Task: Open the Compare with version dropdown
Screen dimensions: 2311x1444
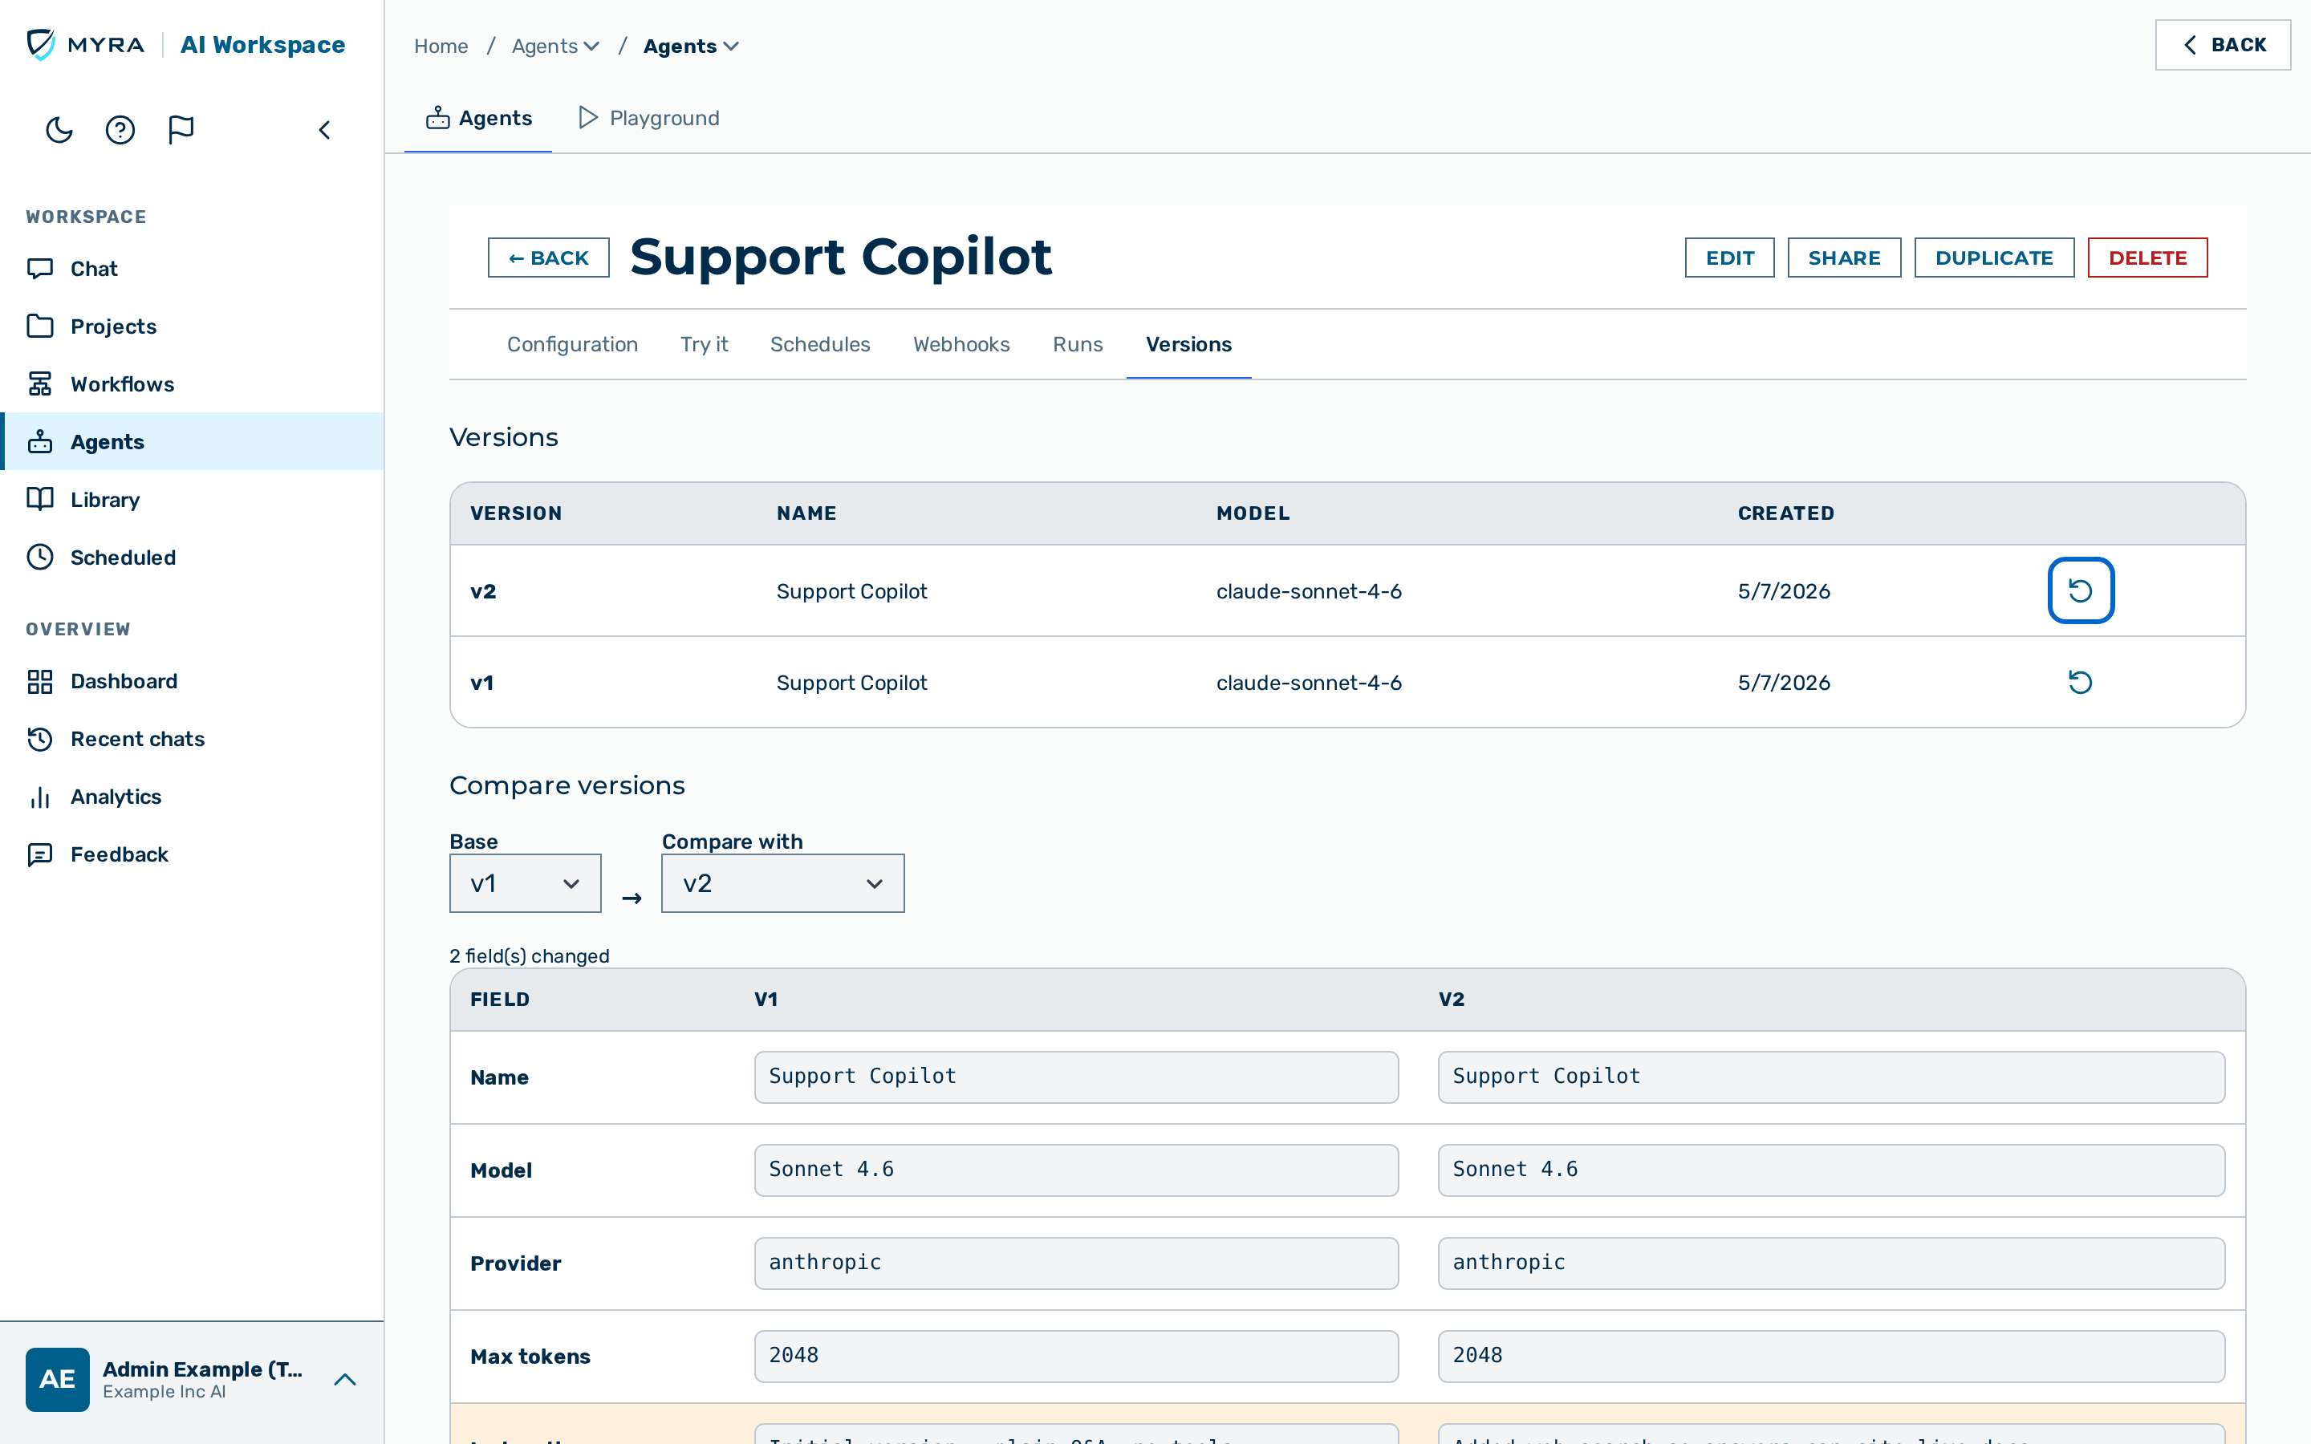Action: 782,883
